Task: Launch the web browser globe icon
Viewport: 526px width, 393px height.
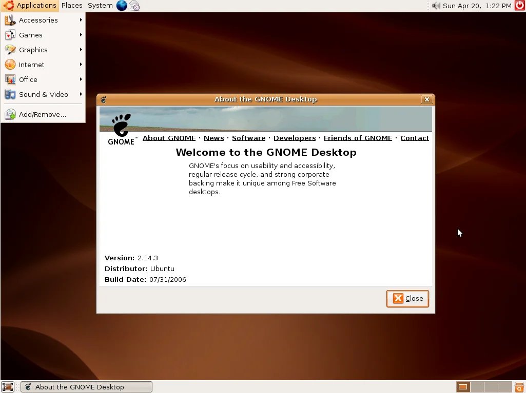Action: pyautogui.click(x=122, y=5)
